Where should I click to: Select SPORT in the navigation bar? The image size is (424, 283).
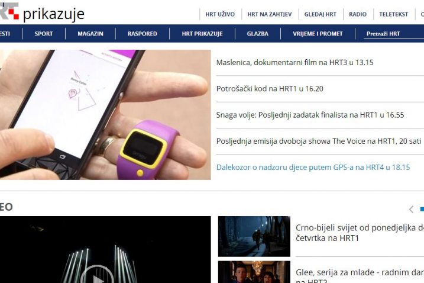point(44,34)
